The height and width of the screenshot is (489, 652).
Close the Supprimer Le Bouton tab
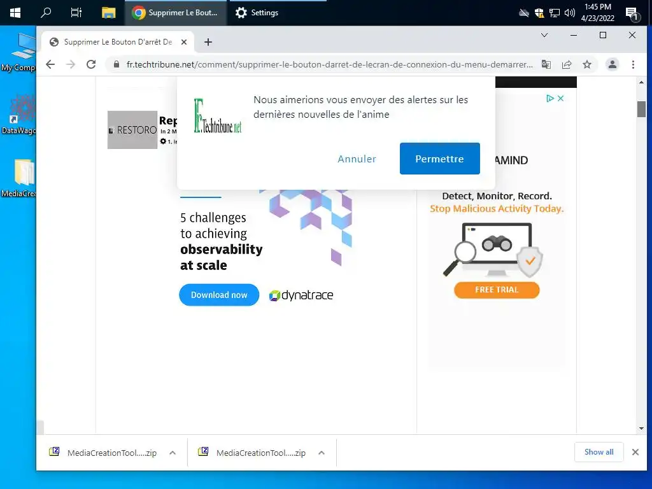tap(184, 42)
